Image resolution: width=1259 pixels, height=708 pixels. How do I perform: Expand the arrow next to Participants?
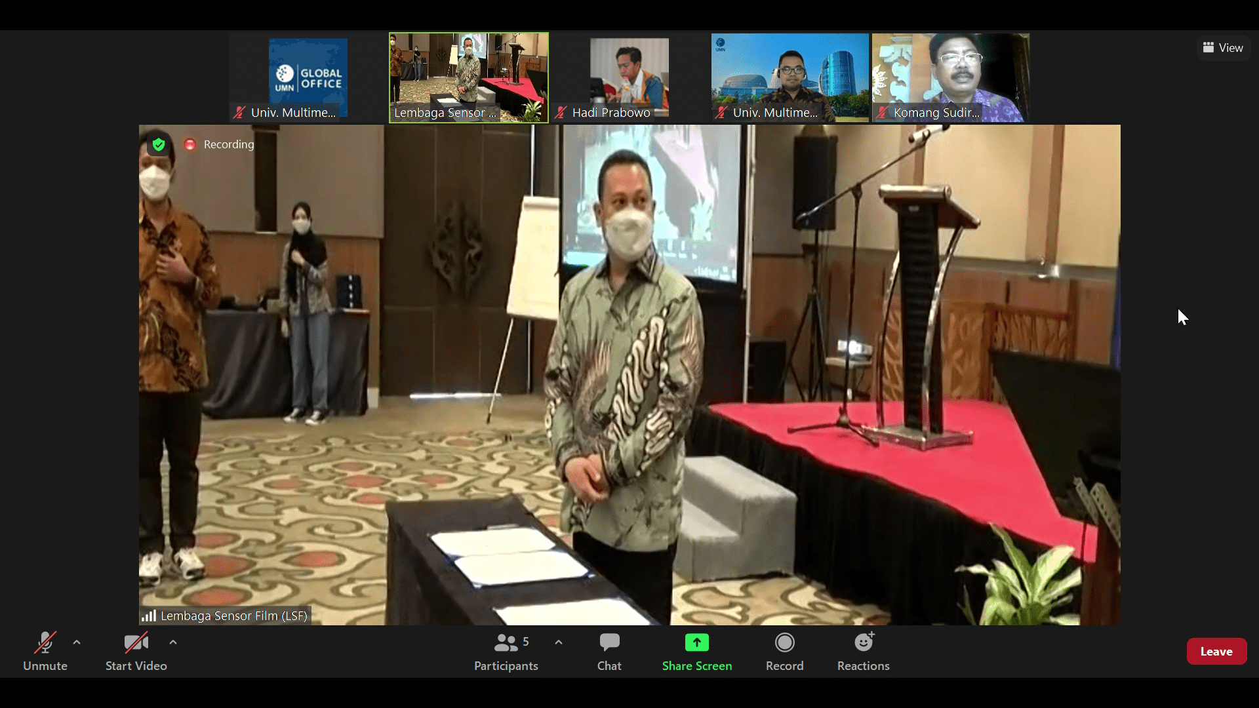tap(559, 642)
